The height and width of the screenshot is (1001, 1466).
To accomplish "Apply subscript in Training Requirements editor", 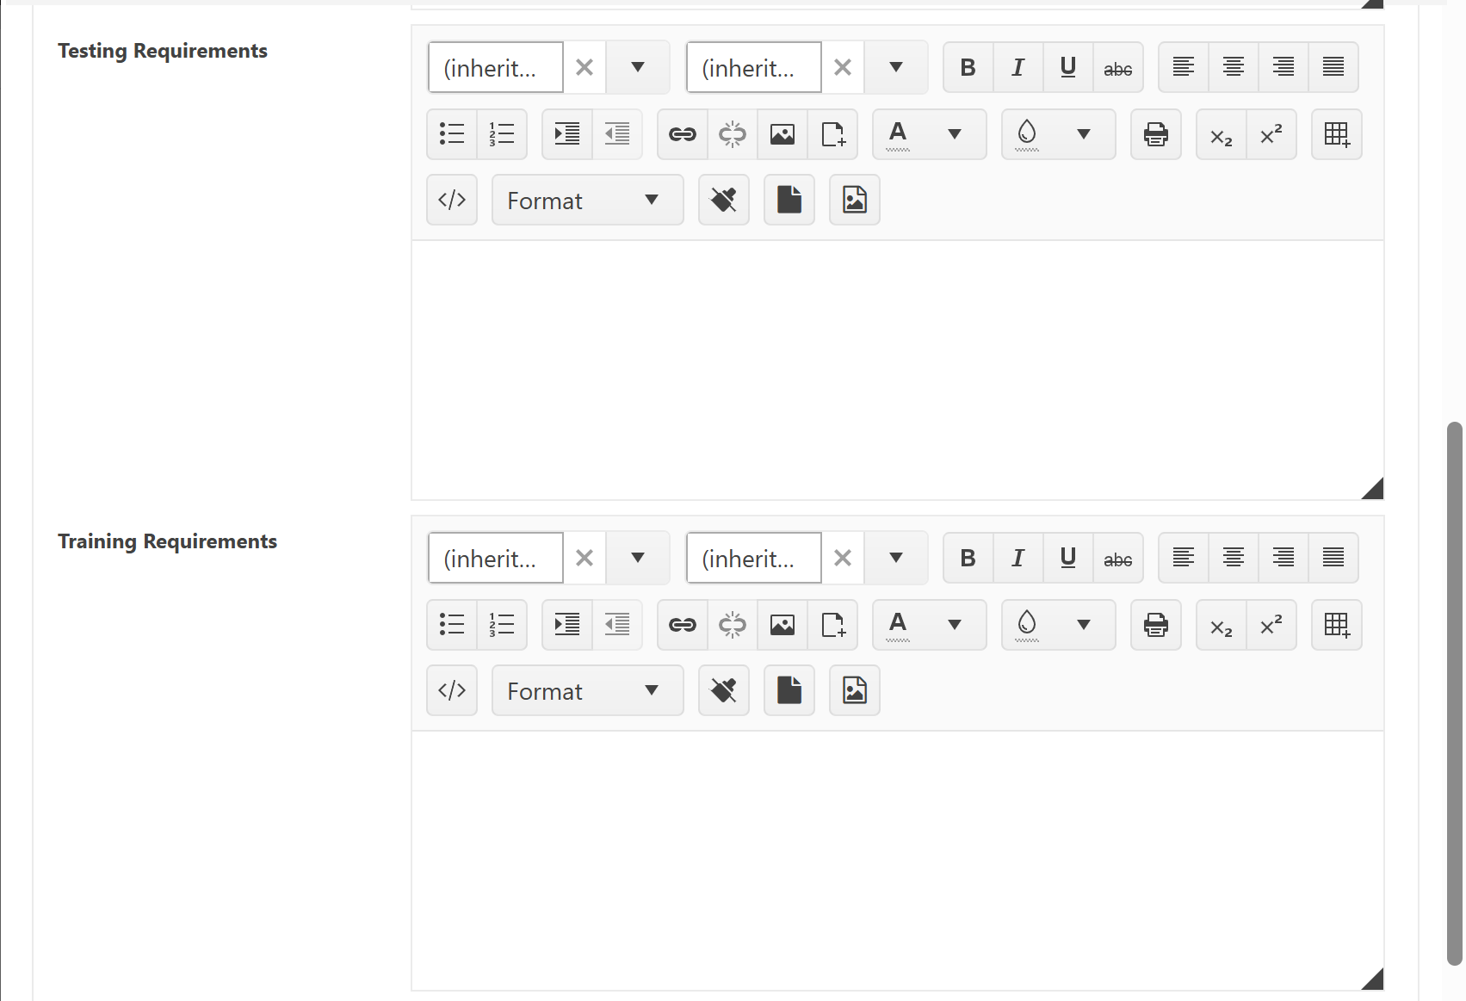I will (x=1221, y=625).
